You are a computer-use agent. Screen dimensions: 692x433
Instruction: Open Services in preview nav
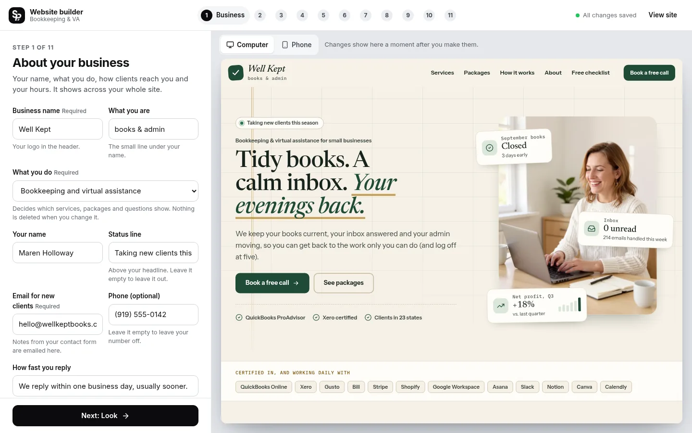point(442,73)
